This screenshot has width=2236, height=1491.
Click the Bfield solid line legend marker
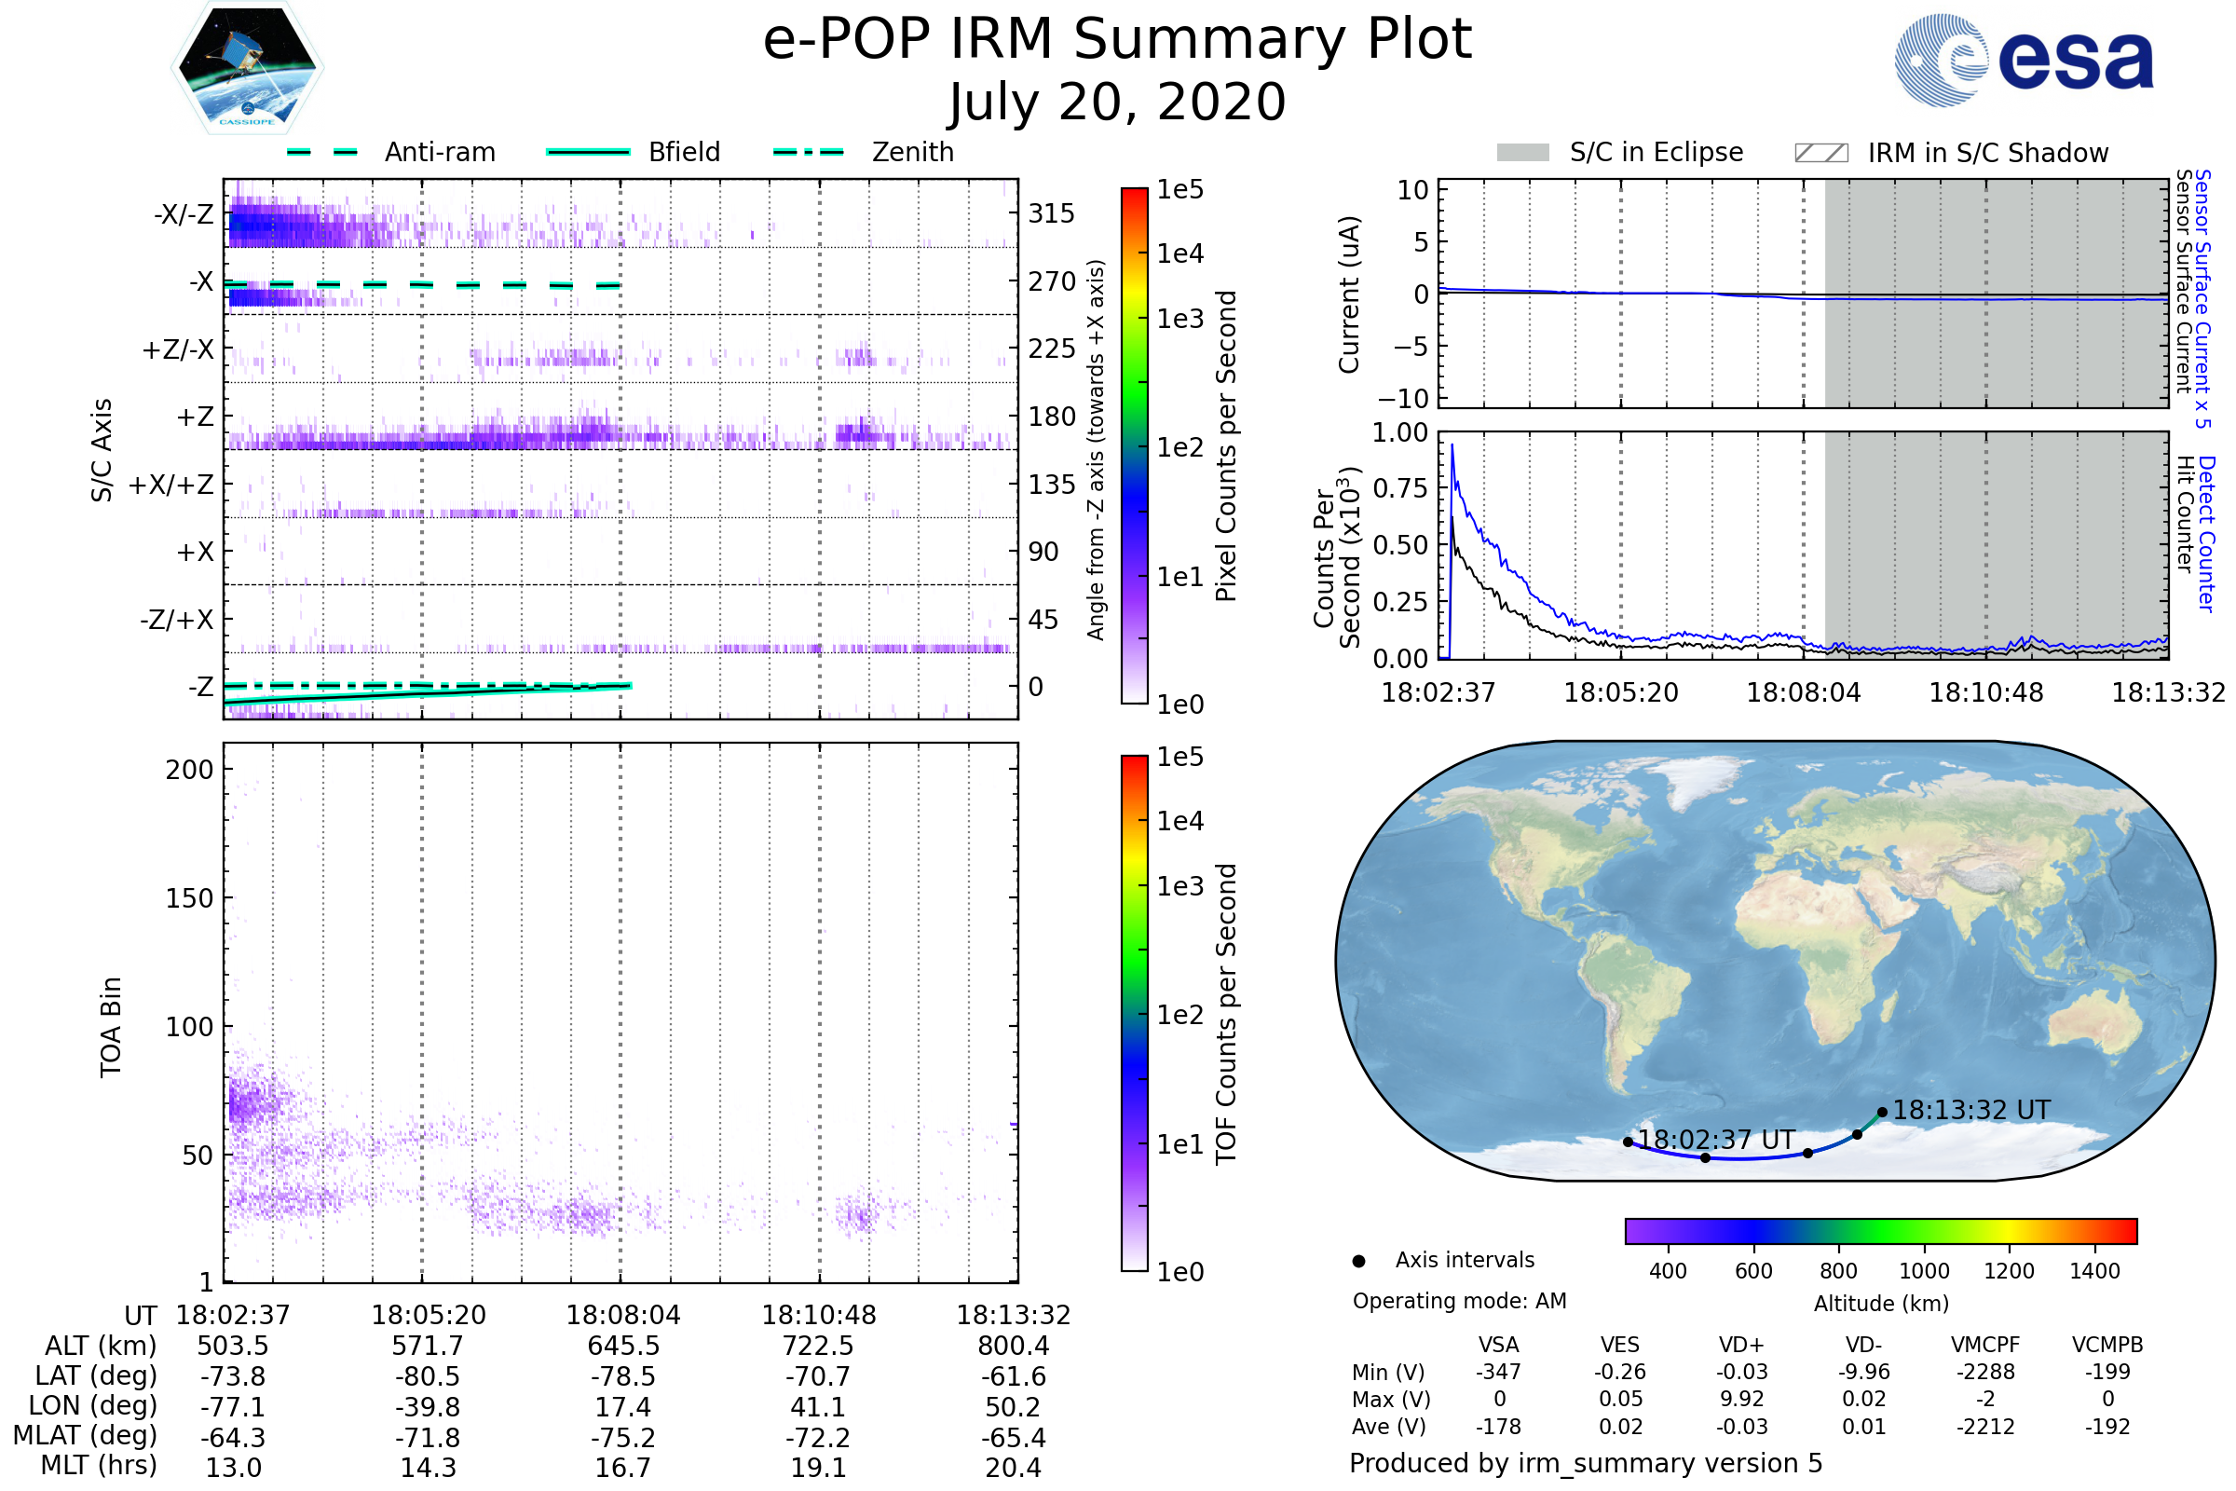coord(588,152)
